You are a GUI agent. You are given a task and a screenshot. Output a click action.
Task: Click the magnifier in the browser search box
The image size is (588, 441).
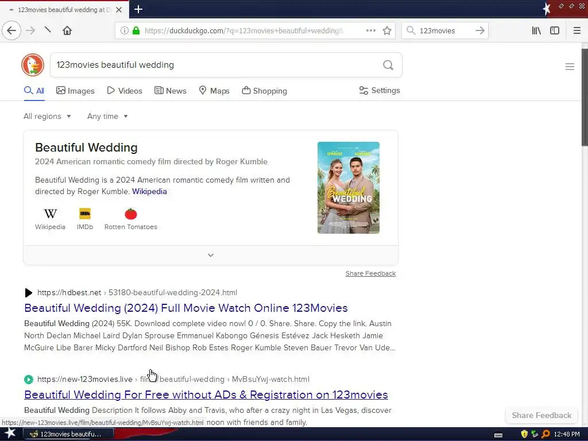coord(411,30)
